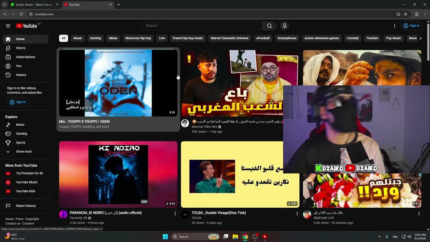Open options for TOLBA Double Visage video

tap(297, 213)
